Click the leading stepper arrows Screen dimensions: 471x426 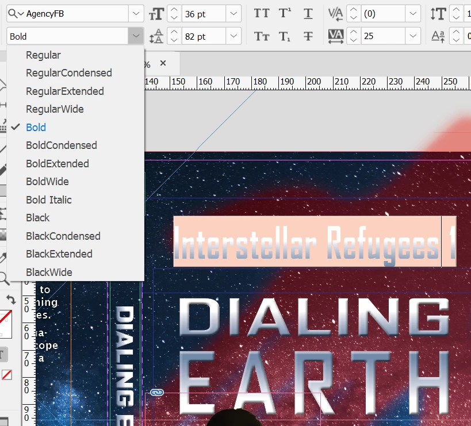(174, 36)
